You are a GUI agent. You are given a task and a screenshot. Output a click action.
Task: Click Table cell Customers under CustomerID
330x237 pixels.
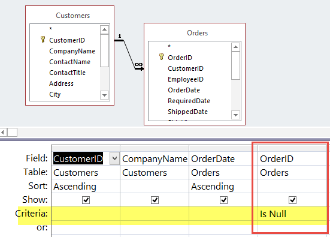(86, 172)
